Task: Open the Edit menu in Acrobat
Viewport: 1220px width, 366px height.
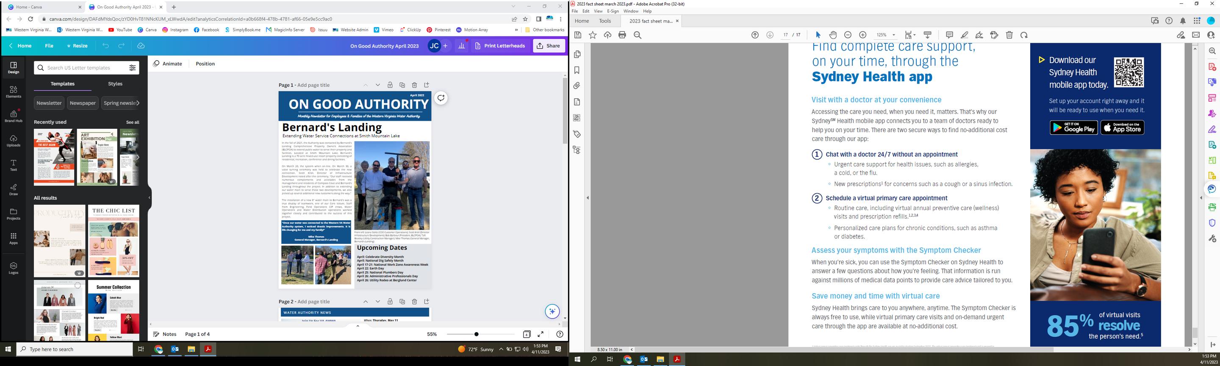Action: point(586,11)
